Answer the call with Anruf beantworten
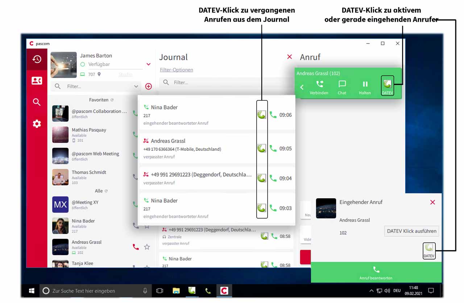This screenshot has width=464, height=303. pos(376,272)
